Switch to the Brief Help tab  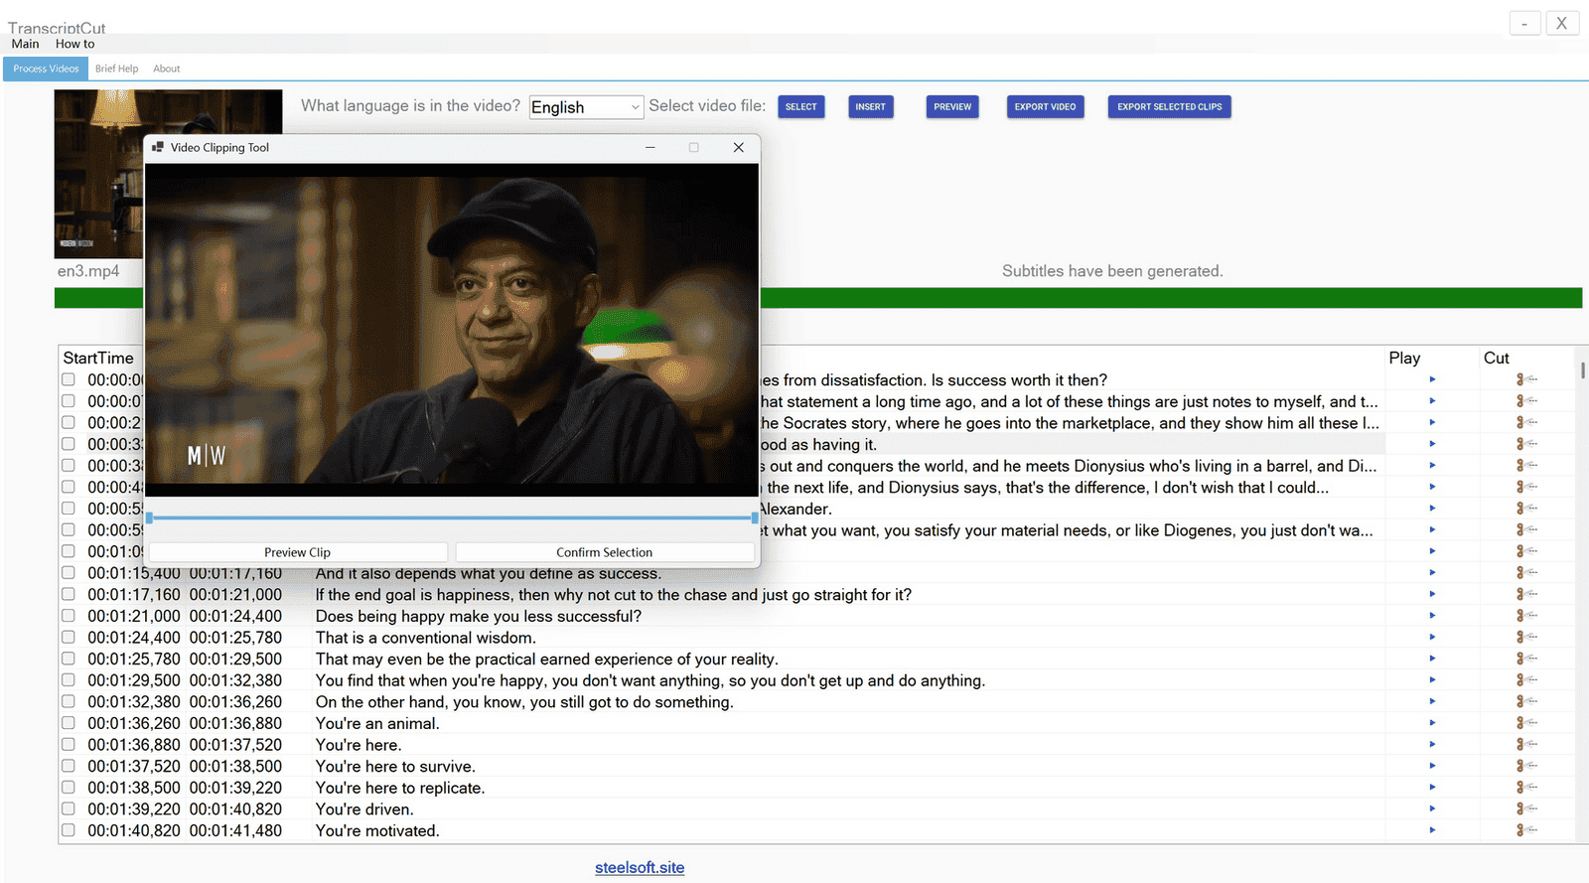pyautogui.click(x=116, y=69)
